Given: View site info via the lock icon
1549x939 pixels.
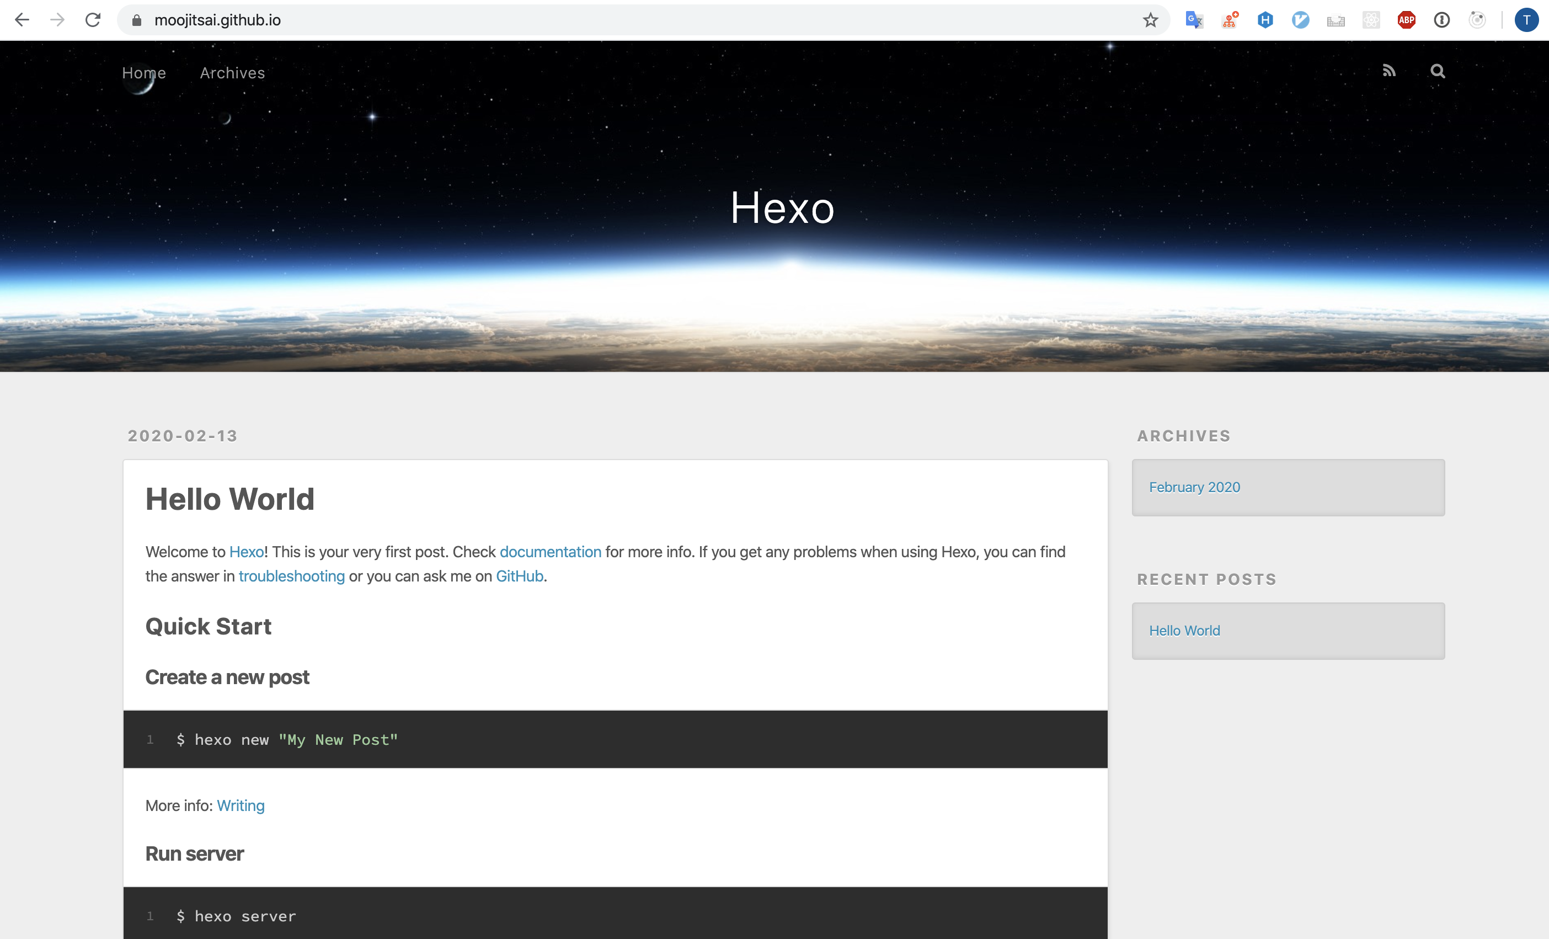Looking at the screenshot, I should point(136,20).
